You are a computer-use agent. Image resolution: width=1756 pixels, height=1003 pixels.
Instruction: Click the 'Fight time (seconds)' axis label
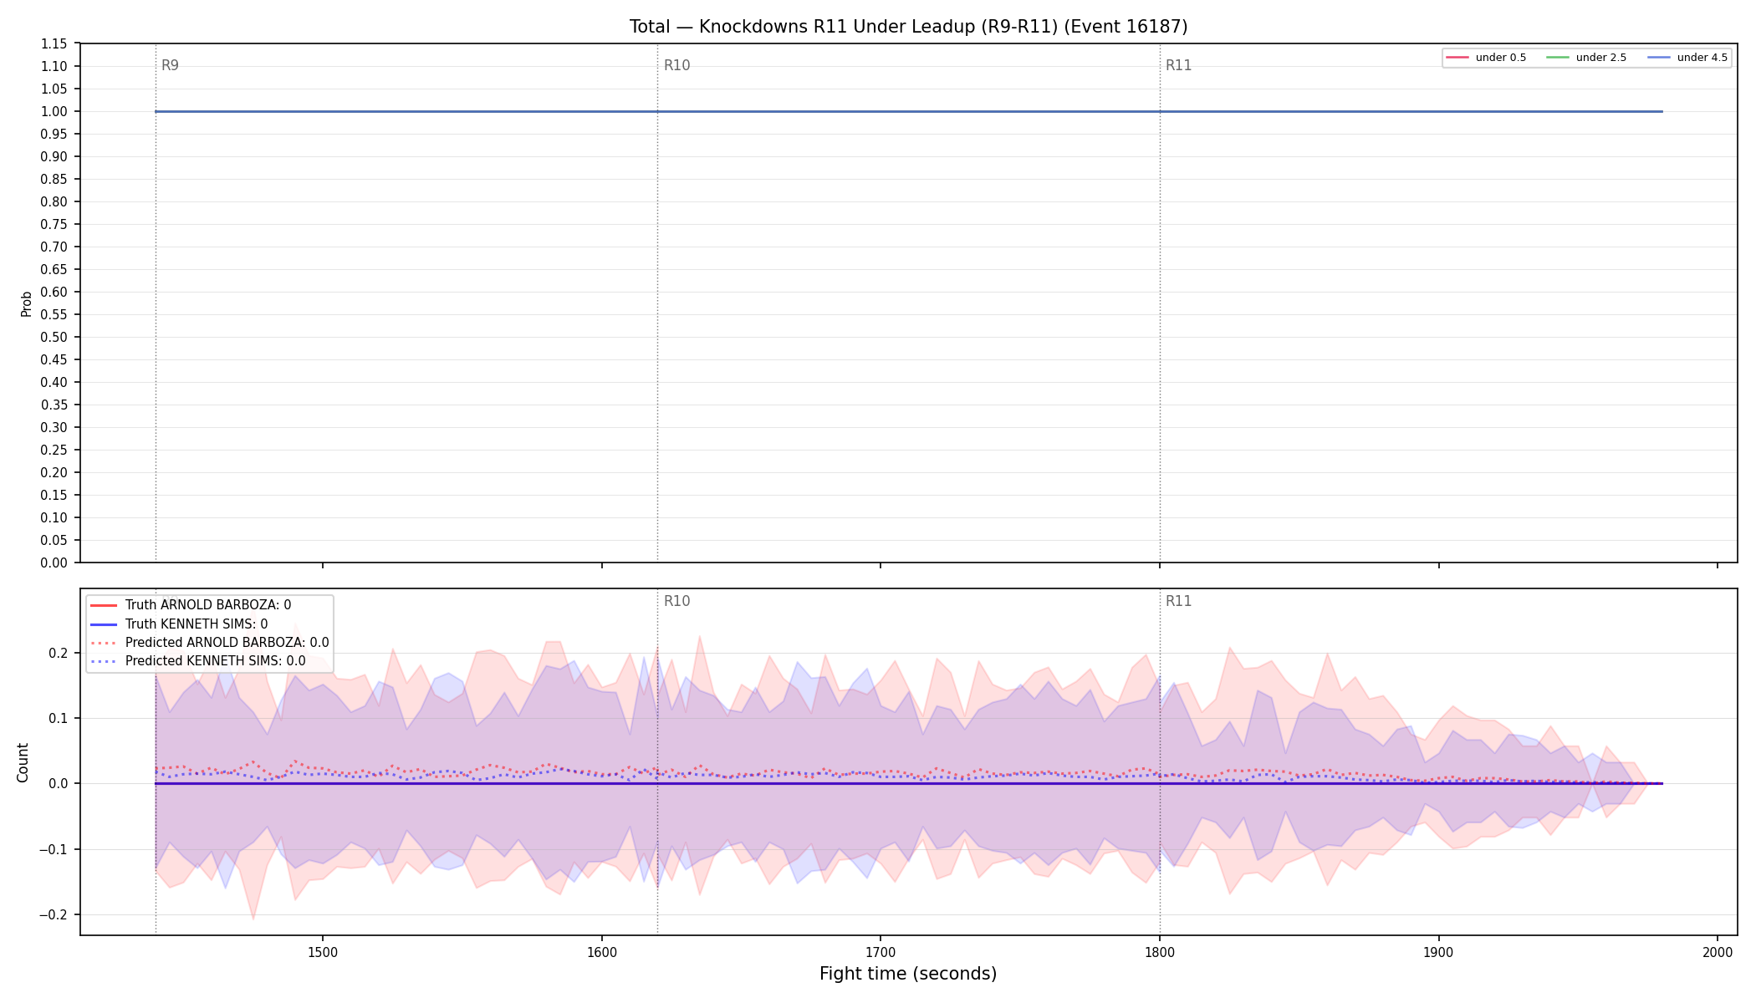[908, 974]
